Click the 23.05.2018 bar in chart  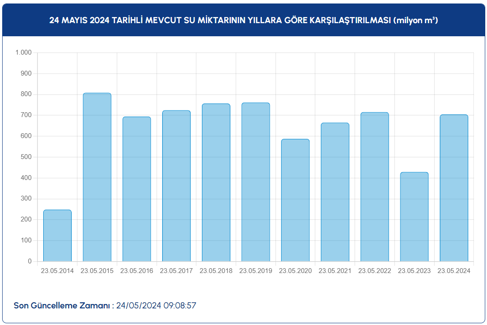(216, 183)
